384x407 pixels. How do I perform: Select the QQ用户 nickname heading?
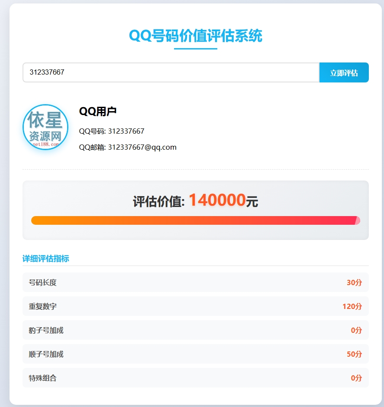(x=97, y=112)
